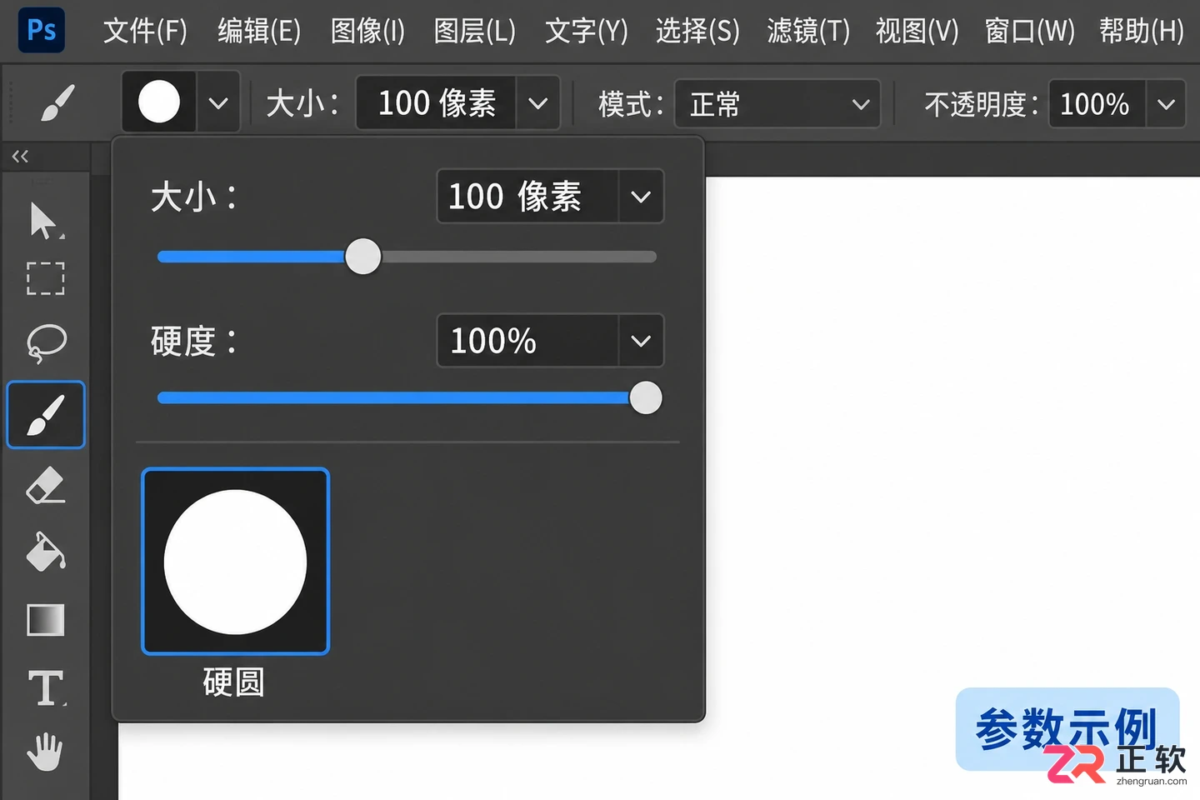Viewport: 1200px width, 800px height.
Task: Select the Paint Bucket tool
Action: pos(46,552)
